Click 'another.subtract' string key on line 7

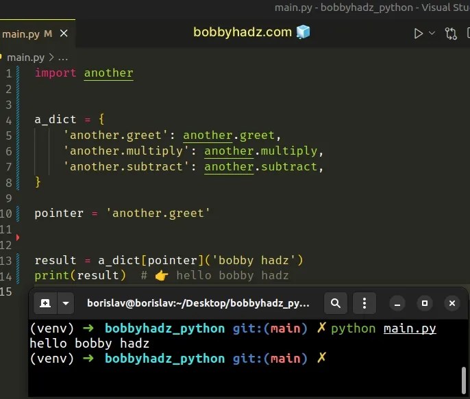click(126, 166)
